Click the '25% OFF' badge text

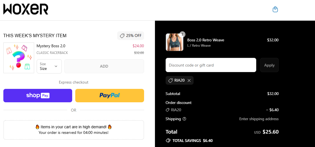tap(134, 36)
